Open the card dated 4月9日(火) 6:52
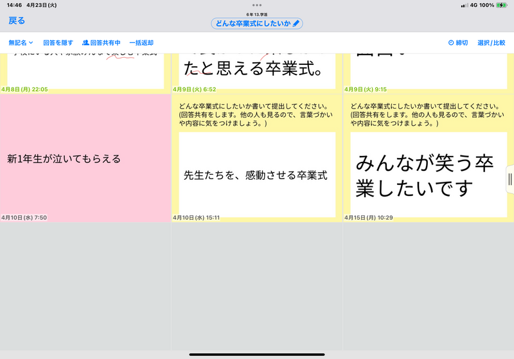 point(257,71)
